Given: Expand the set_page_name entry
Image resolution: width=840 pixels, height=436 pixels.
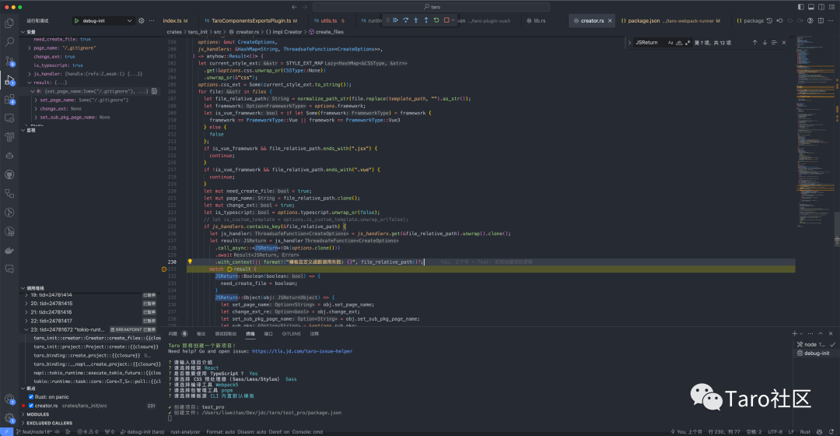Looking at the screenshot, I should pyautogui.click(x=36, y=100).
